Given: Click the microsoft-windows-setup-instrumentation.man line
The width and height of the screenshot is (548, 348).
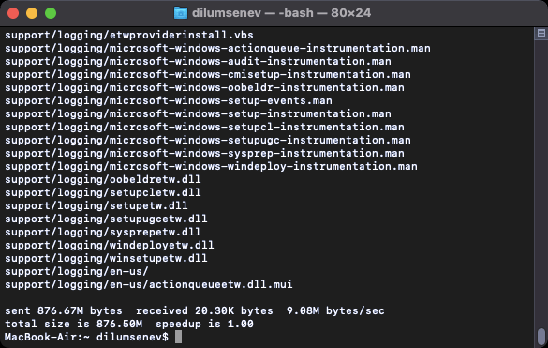Looking at the screenshot, I should (x=198, y=113).
